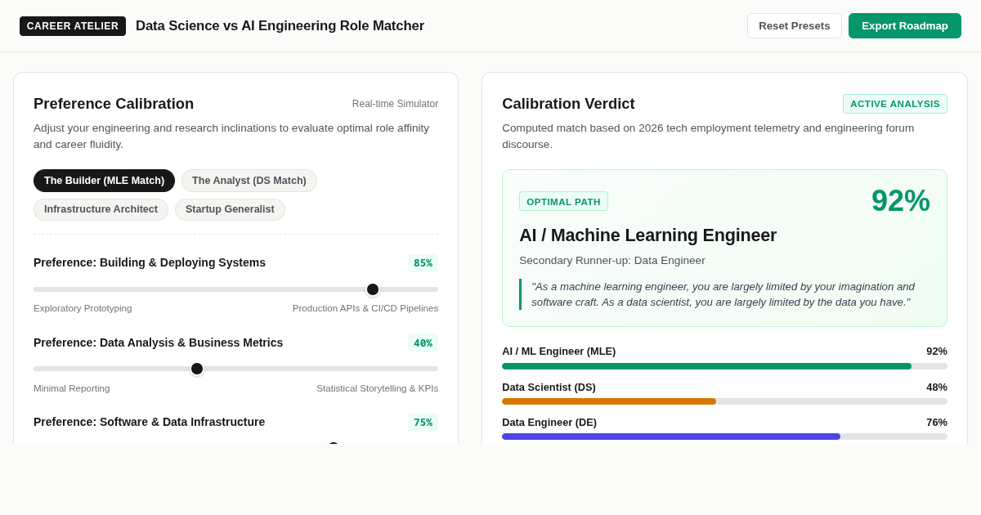
Task: Click the Real-time Simulator label
Action: tap(395, 104)
